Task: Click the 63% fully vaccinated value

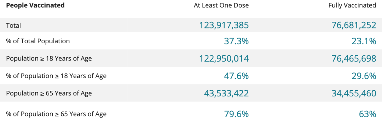Action: click(367, 114)
